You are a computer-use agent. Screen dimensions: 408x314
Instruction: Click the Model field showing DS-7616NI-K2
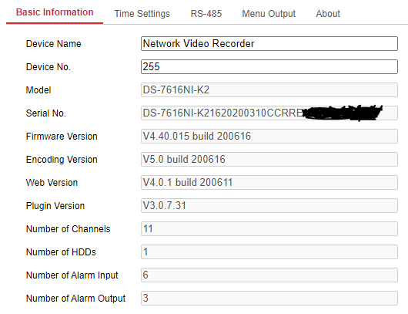click(x=269, y=90)
